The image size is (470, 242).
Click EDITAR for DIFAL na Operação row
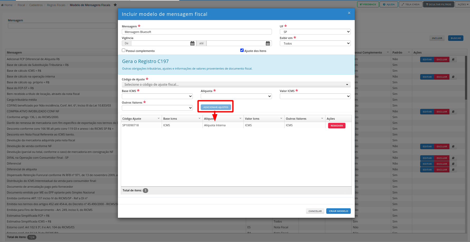427,158
